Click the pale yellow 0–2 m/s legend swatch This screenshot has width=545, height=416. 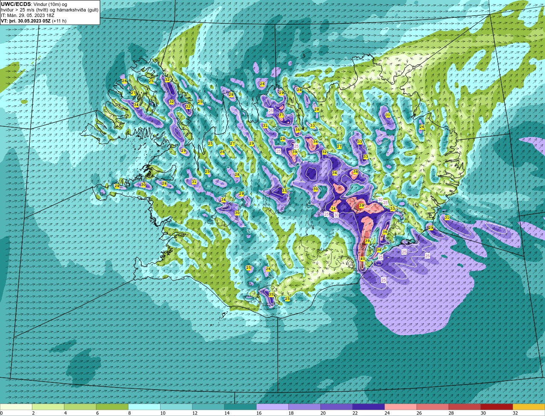[x=16, y=407]
